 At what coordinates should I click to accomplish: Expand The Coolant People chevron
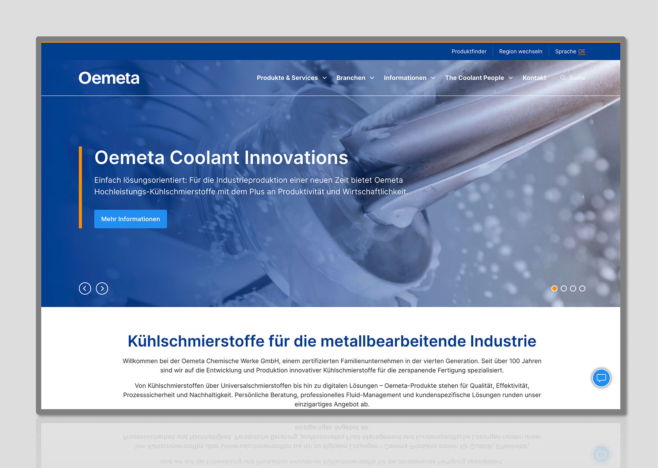click(x=511, y=78)
